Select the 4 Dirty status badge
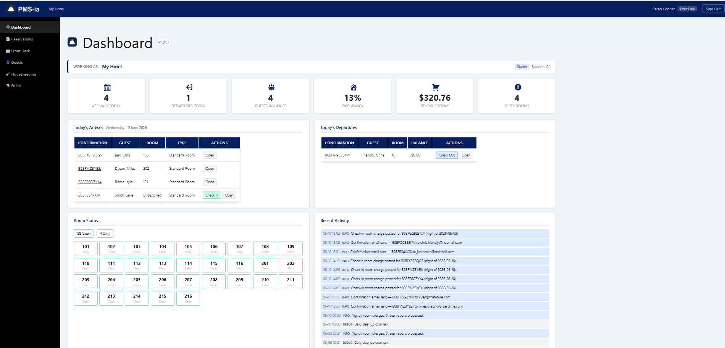The image size is (725, 348). click(x=105, y=234)
